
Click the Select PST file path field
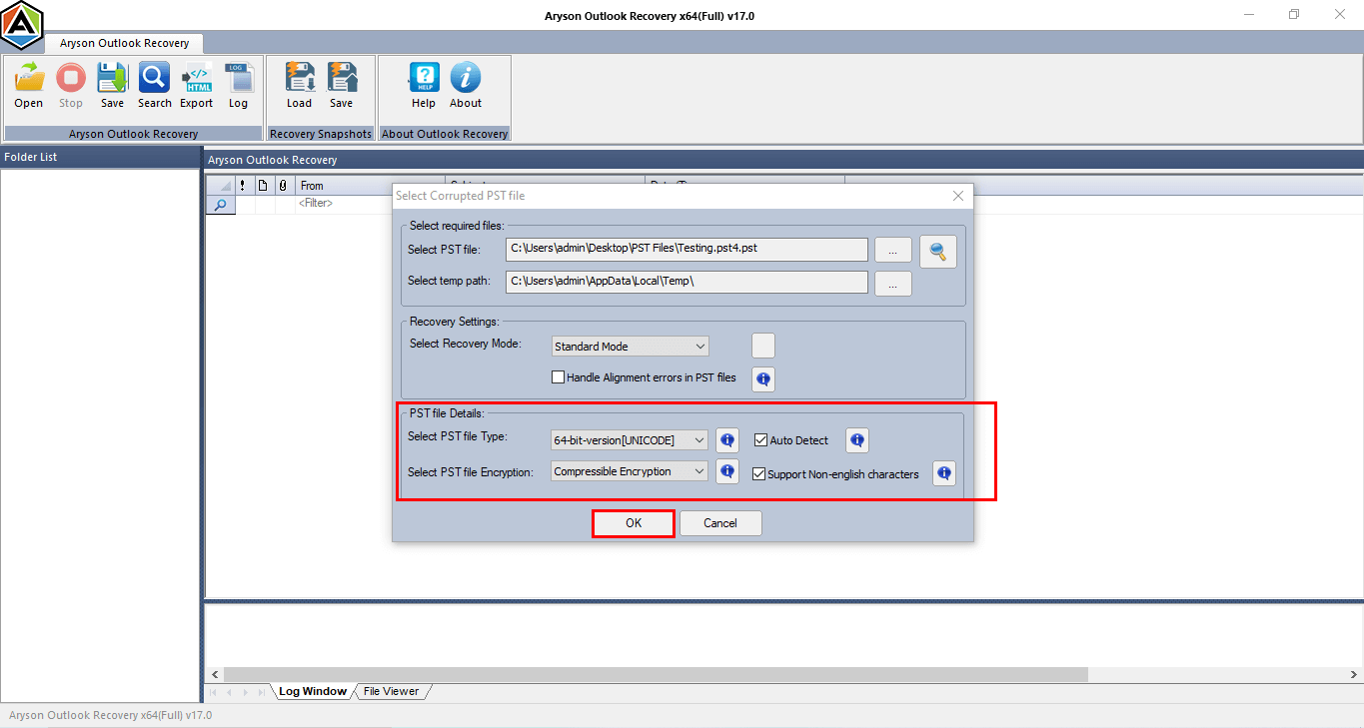686,249
